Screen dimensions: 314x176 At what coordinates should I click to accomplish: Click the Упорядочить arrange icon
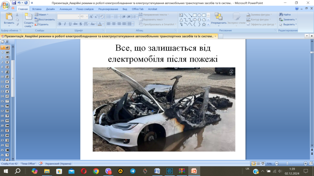[218, 16]
